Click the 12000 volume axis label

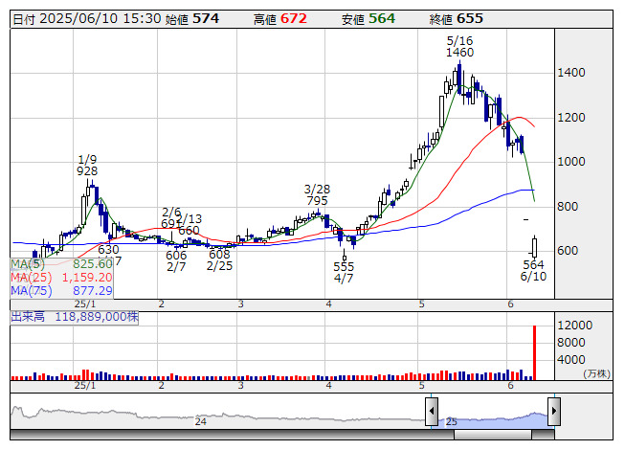[575, 326]
